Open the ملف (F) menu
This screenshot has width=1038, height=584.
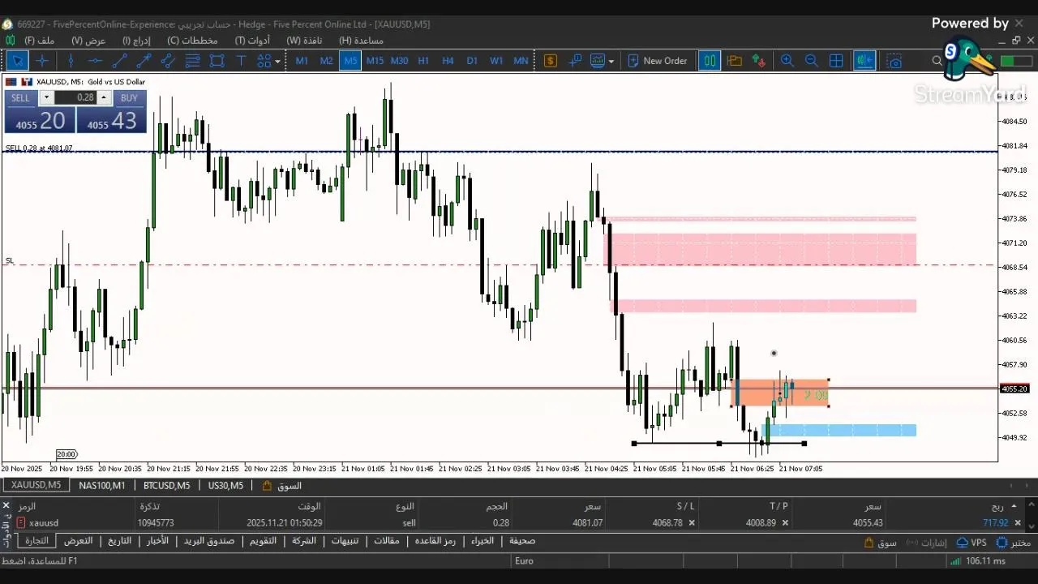click(39, 41)
